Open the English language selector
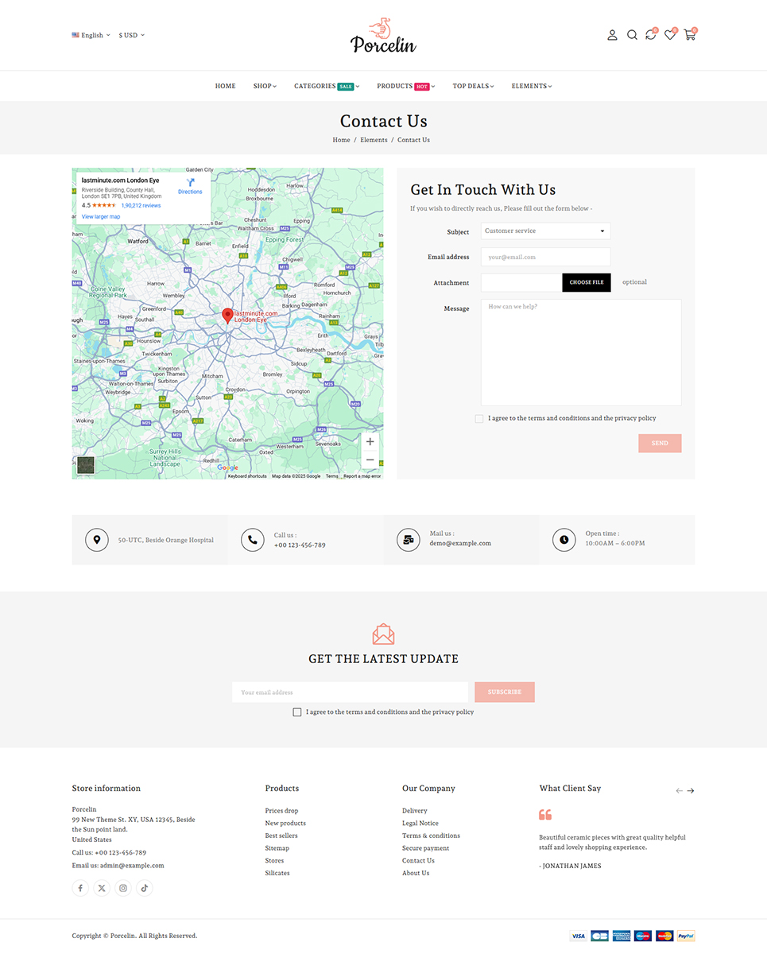This screenshot has width=767, height=954. coord(91,35)
